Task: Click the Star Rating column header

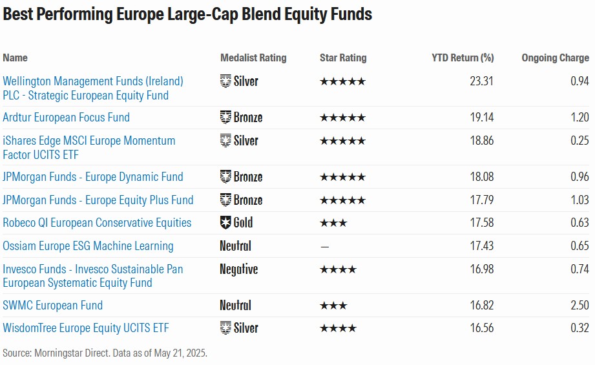Action: pos(342,57)
